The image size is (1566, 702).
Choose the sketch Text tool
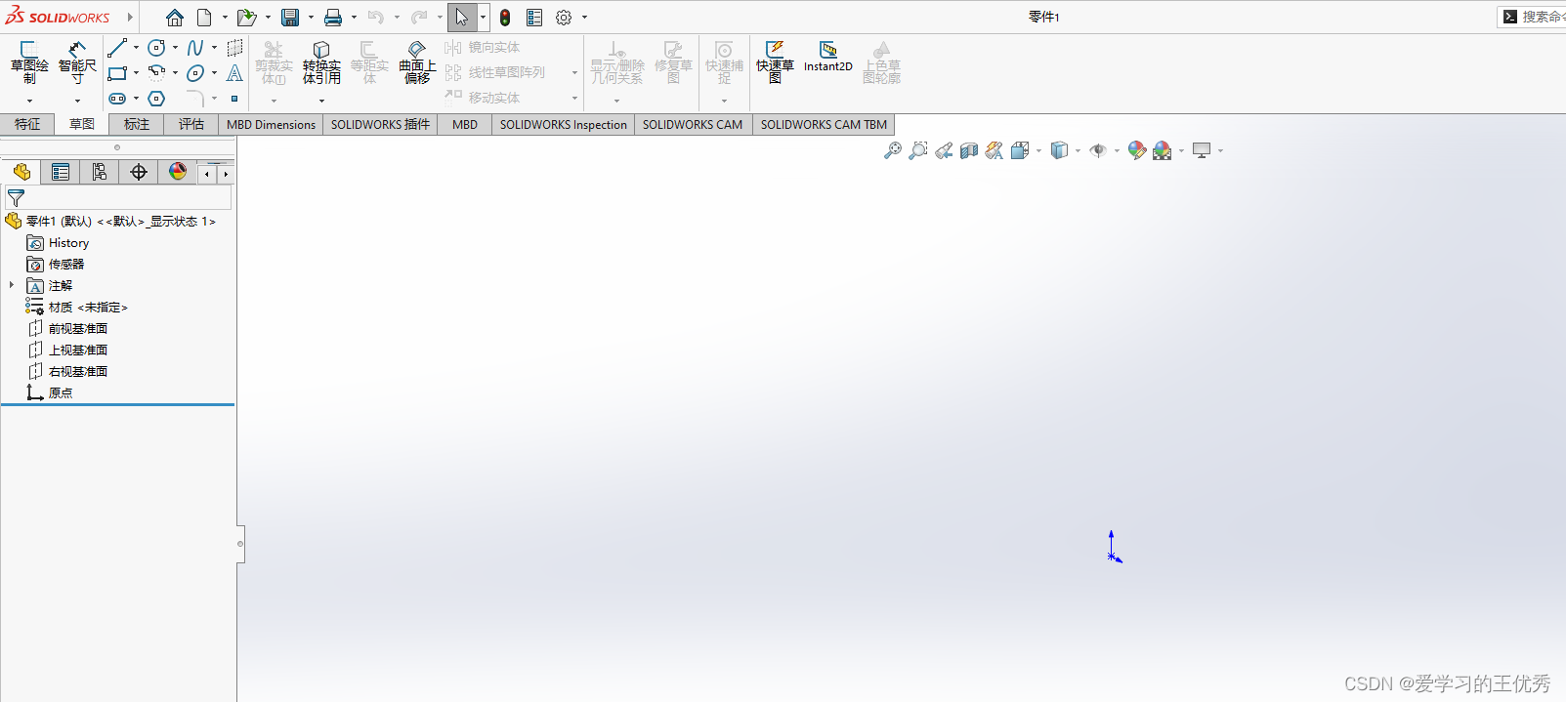(x=234, y=73)
